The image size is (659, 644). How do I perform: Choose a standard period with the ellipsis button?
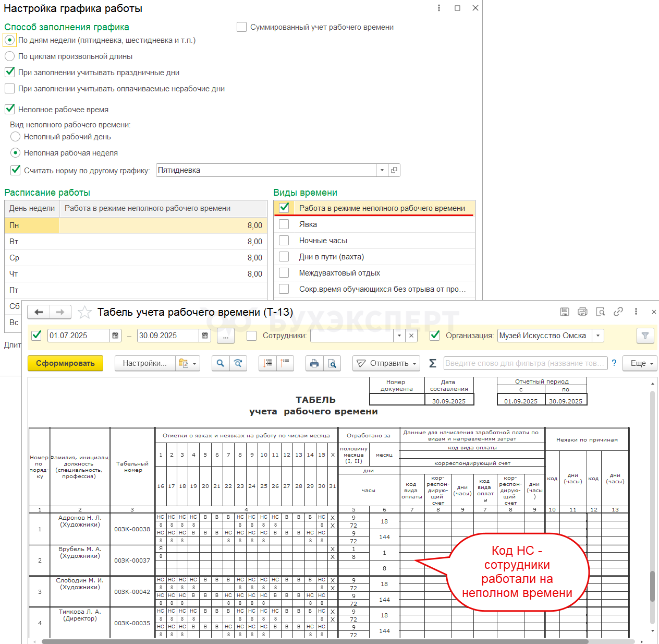[x=226, y=336]
